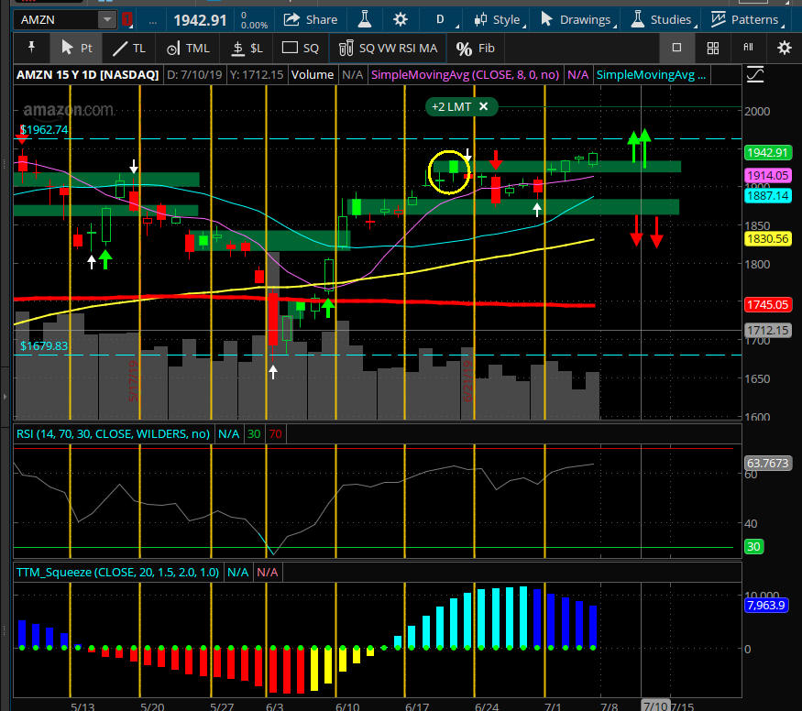Open chart settings gear in top toolbar
The width and height of the screenshot is (802, 711).
pos(401,19)
